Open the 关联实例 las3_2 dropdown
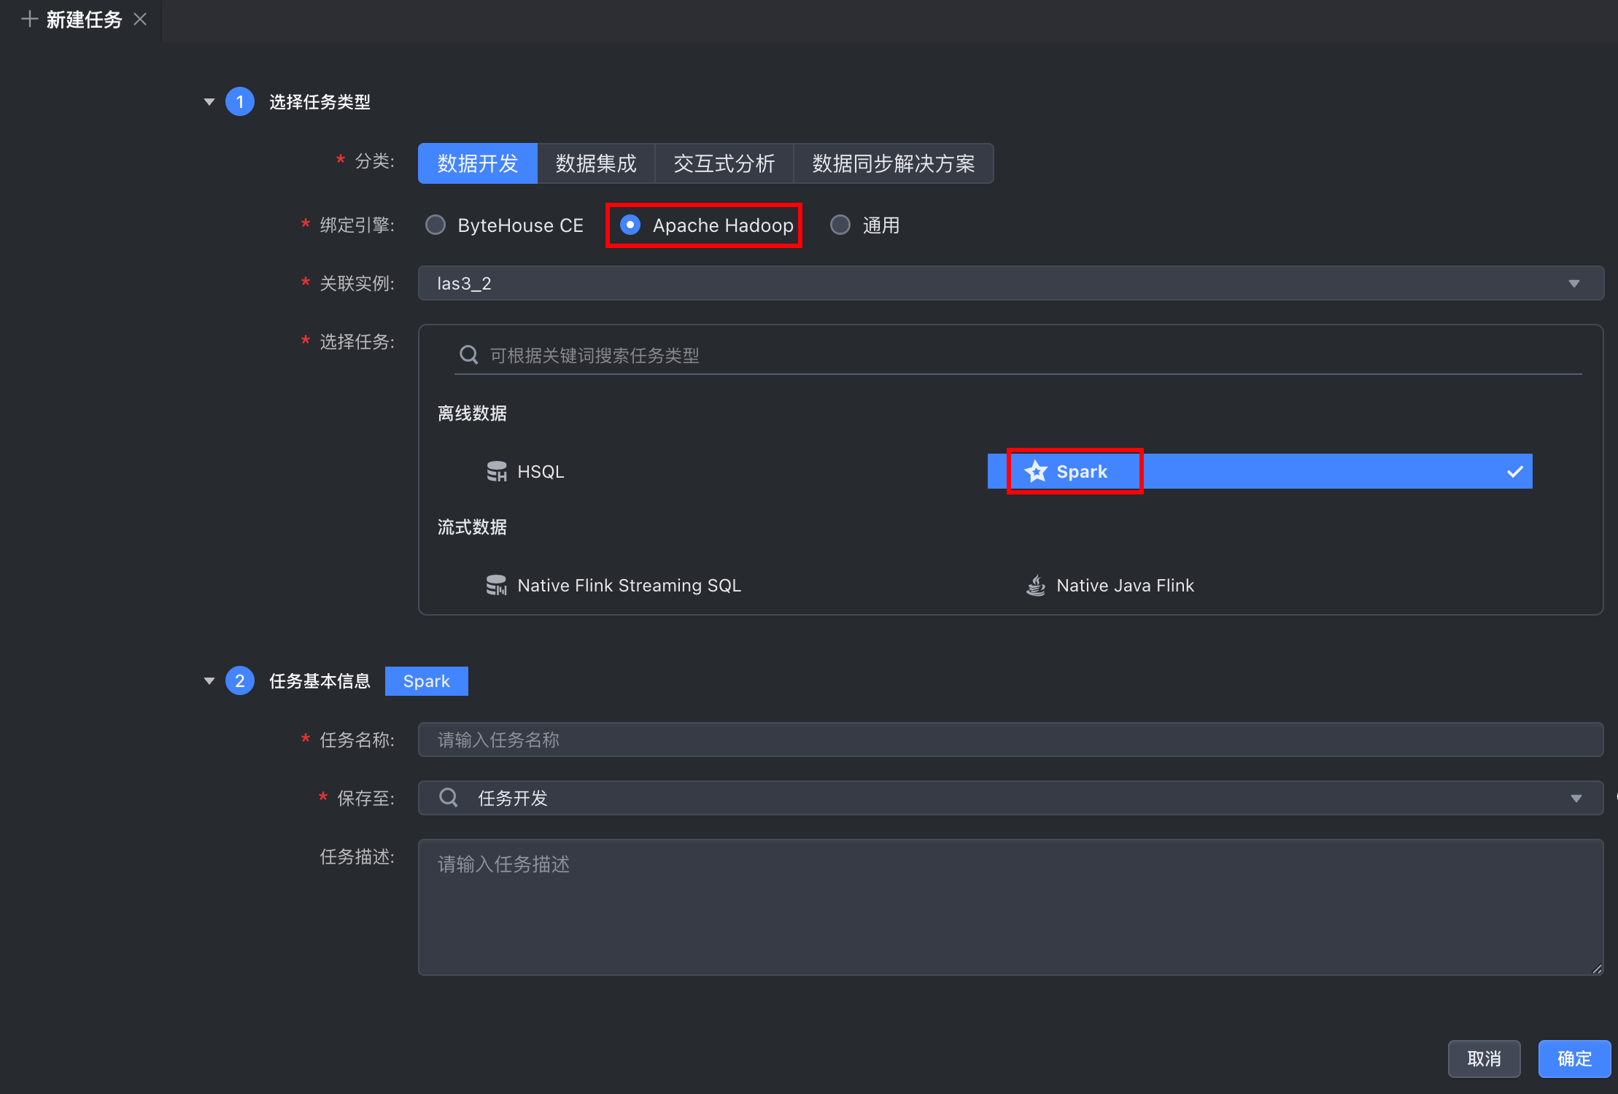 point(1574,284)
